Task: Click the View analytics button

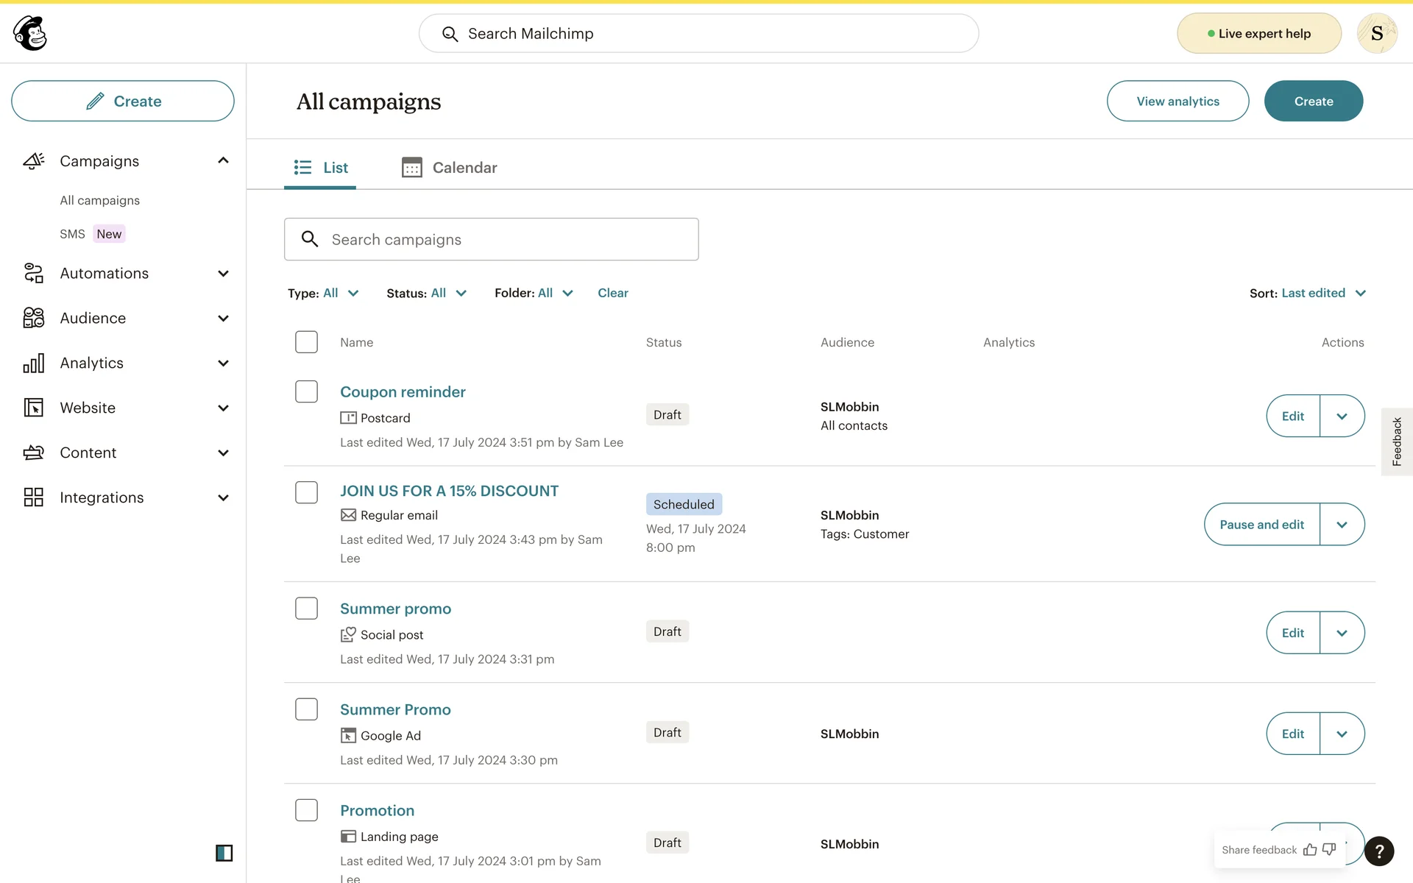Action: click(1177, 101)
